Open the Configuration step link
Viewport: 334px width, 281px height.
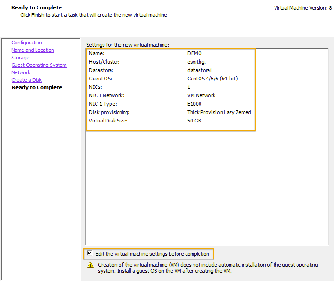pos(27,43)
